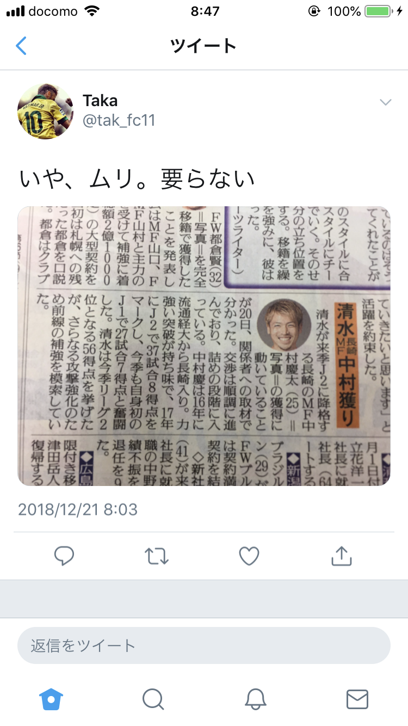Screen dimensions: 408x726
Task: Tap the tweet text いや、ムリ。要らない
Action: (137, 179)
